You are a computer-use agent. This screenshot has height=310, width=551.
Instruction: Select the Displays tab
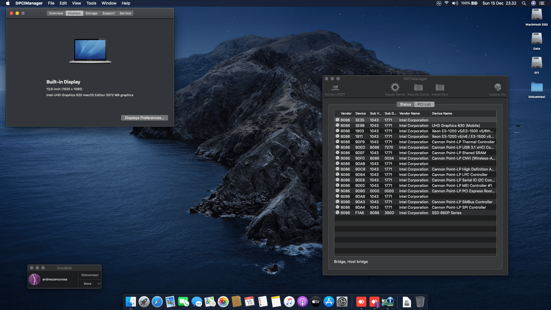74,13
